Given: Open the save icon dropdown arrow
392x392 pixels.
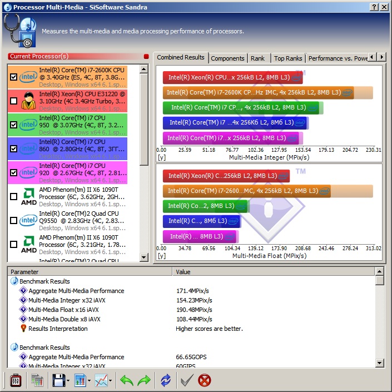Looking at the screenshot, I should click(68, 380).
